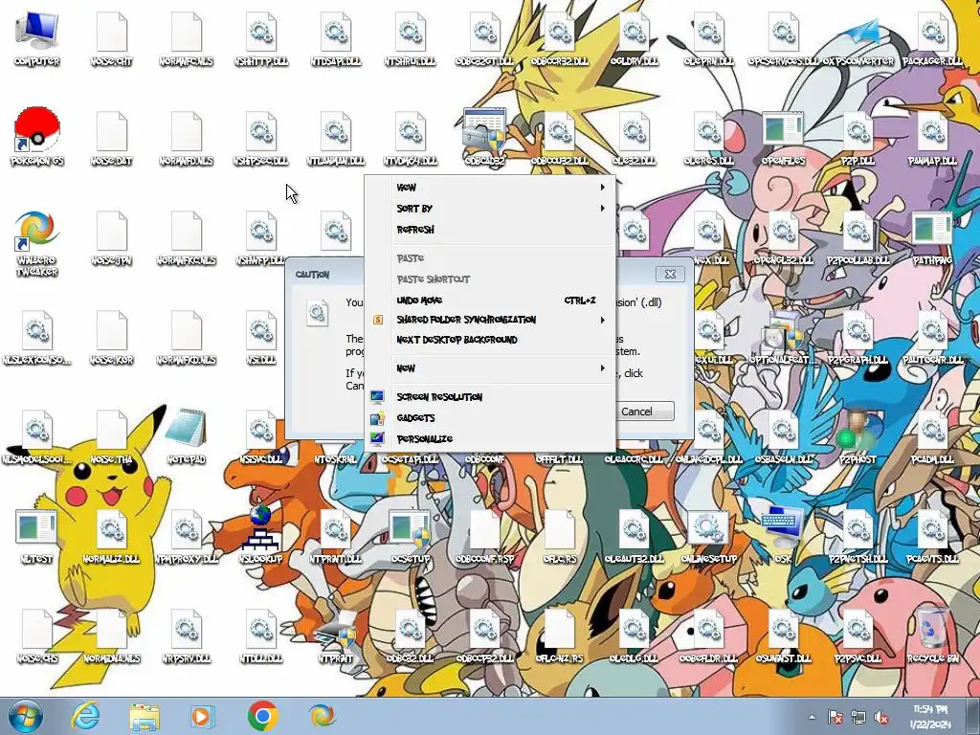Select the PATHPING desktop icon
The image size is (980, 735).
coord(932,237)
